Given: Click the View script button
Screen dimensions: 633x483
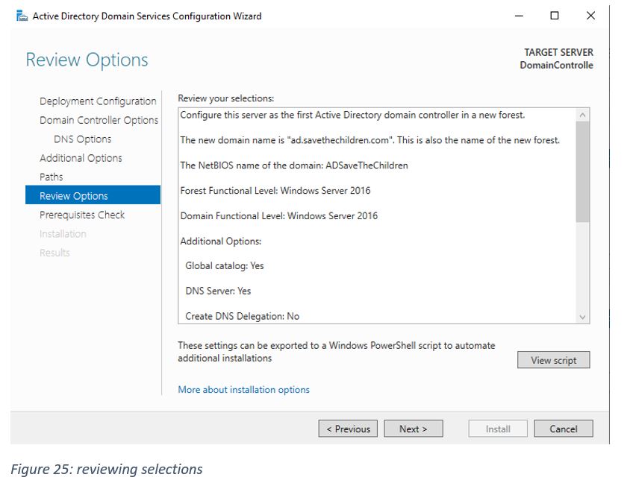Looking at the screenshot, I should [x=553, y=360].
